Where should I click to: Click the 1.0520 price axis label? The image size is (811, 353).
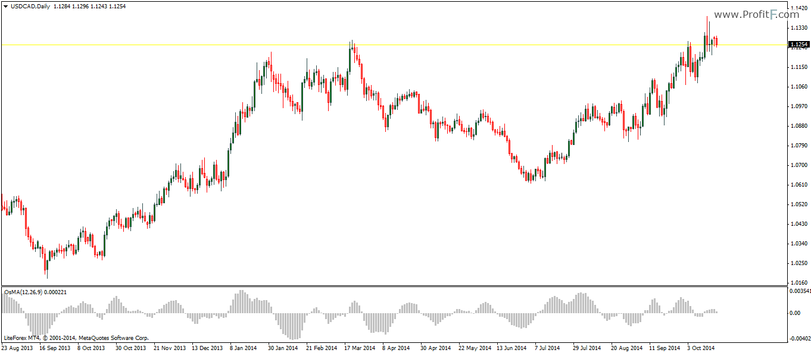pyautogui.click(x=798, y=204)
